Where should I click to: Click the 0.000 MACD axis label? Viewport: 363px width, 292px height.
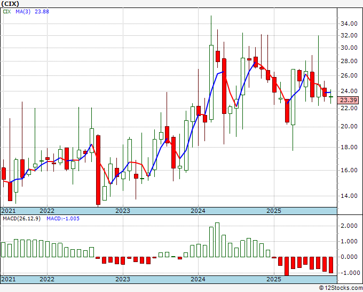coord(349,257)
